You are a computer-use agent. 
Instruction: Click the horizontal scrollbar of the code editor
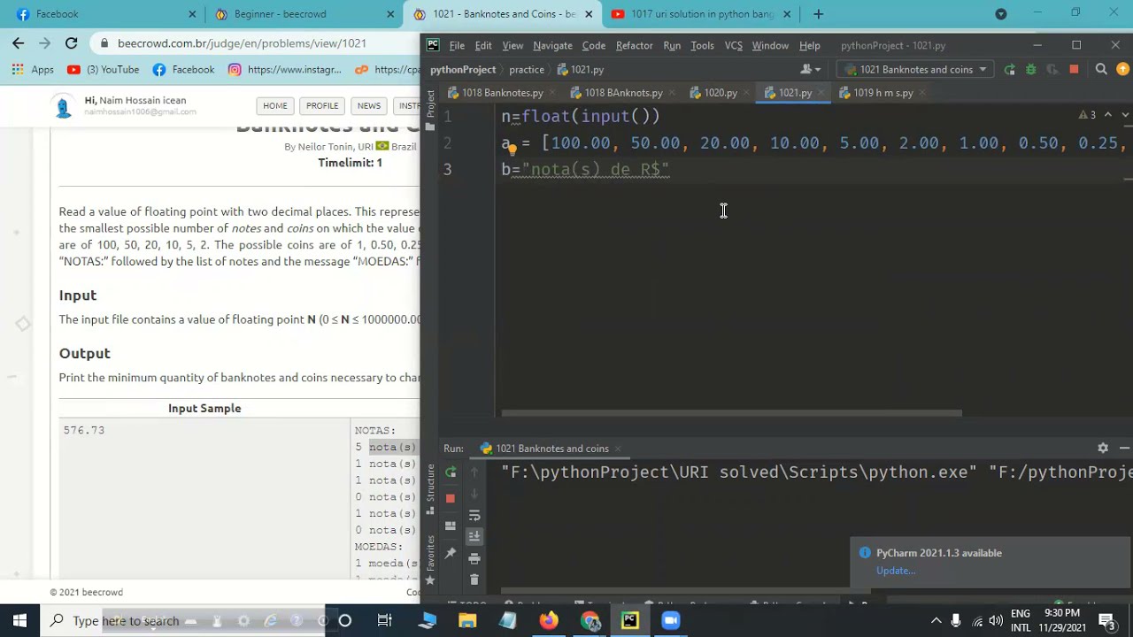(731, 413)
